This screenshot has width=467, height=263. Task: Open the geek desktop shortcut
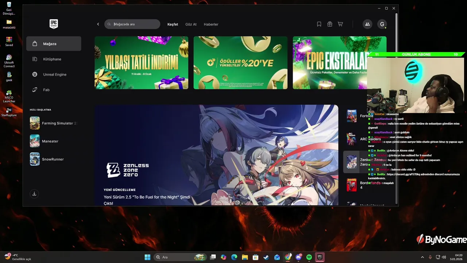tap(9, 76)
